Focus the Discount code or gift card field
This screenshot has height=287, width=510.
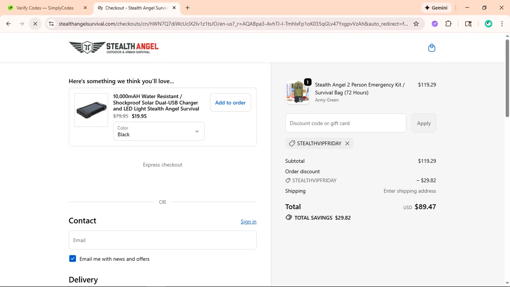[x=346, y=123]
